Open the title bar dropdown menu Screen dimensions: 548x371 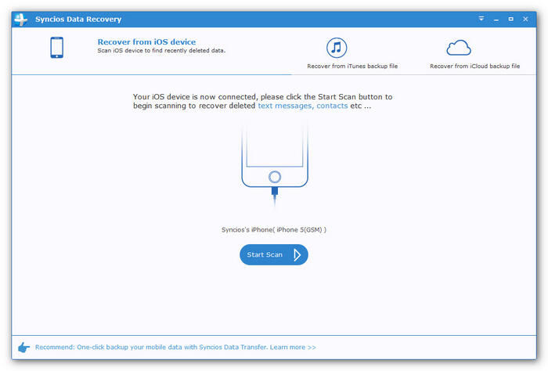pos(481,18)
